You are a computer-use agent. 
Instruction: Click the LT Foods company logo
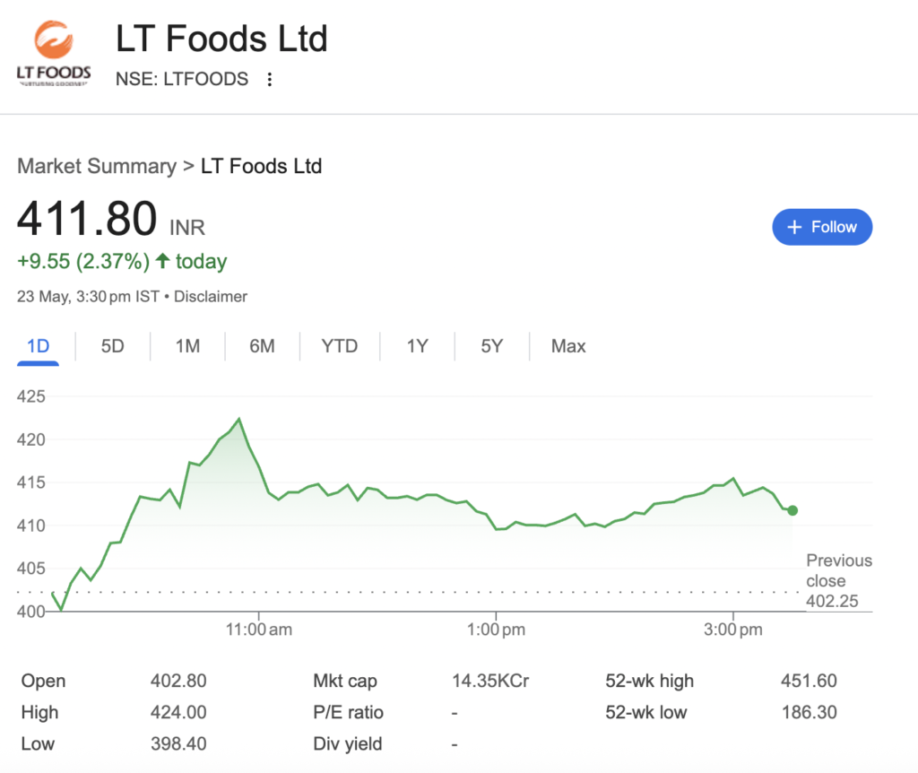coord(53,53)
